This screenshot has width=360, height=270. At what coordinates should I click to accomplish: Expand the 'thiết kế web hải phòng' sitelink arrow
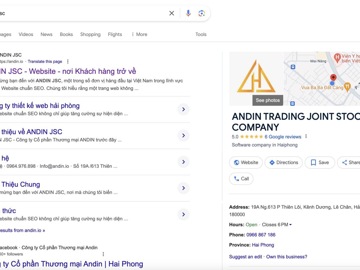pyautogui.click(x=183, y=109)
